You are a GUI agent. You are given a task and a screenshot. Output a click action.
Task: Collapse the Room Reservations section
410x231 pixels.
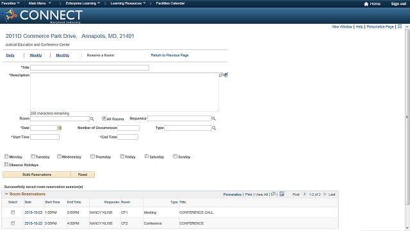6,194
